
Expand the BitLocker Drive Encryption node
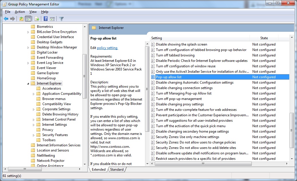pyautogui.click(x=28, y=32)
